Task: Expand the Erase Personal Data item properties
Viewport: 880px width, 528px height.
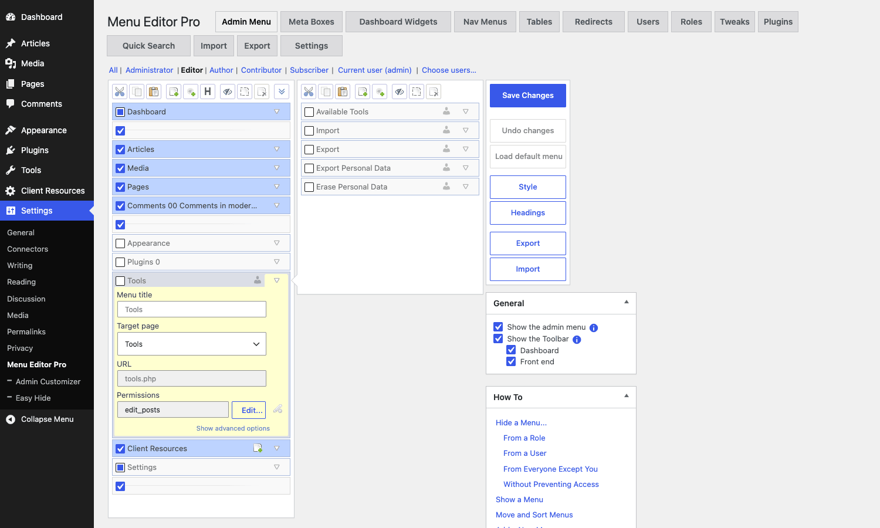Action: tap(466, 187)
